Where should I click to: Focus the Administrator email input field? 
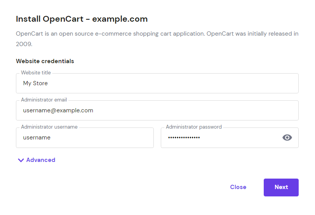tap(157, 110)
